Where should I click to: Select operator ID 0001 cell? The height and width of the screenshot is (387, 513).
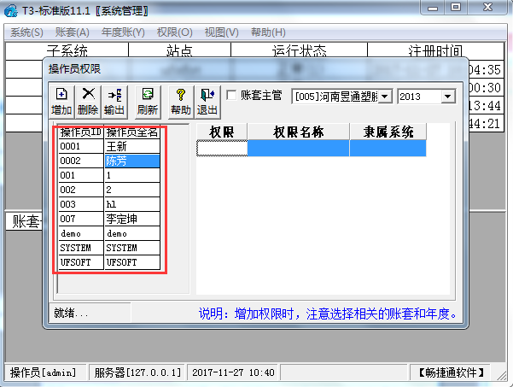point(81,146)
